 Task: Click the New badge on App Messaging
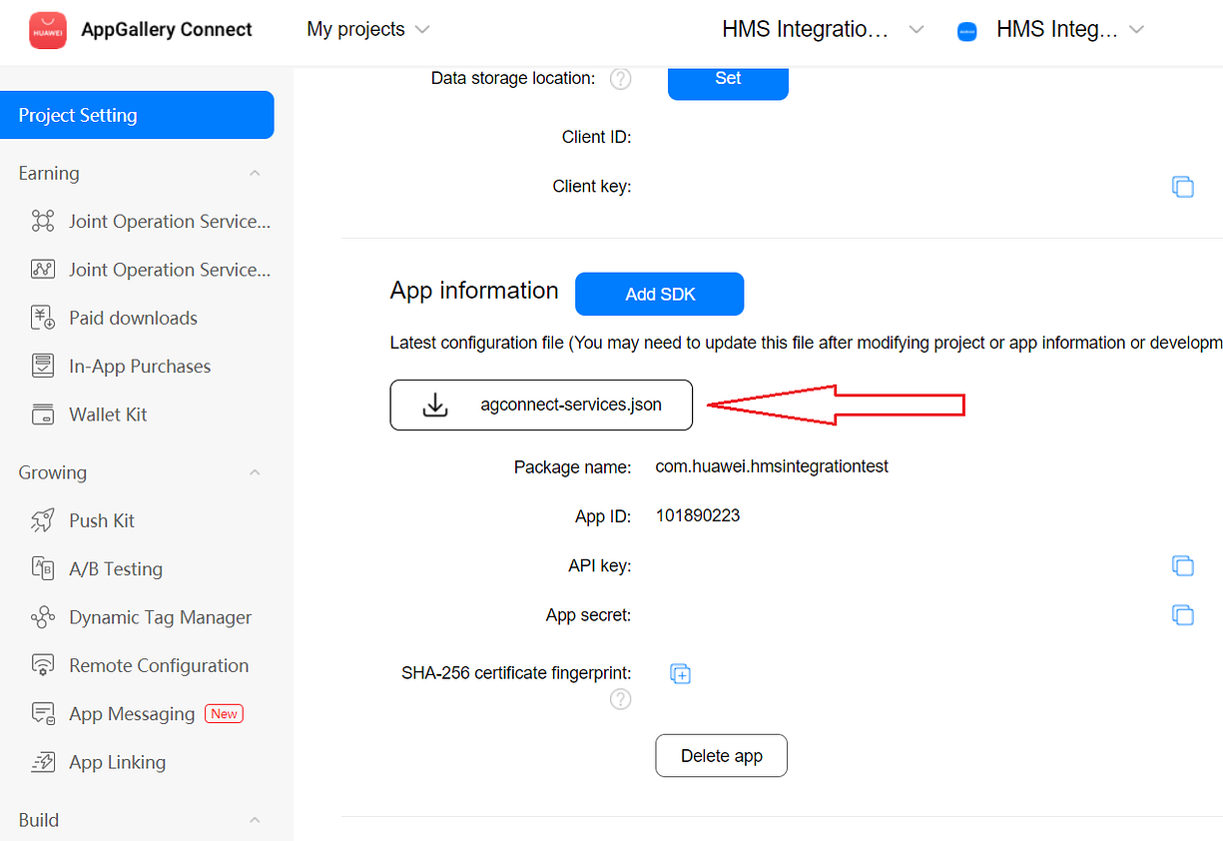(224, 713)
